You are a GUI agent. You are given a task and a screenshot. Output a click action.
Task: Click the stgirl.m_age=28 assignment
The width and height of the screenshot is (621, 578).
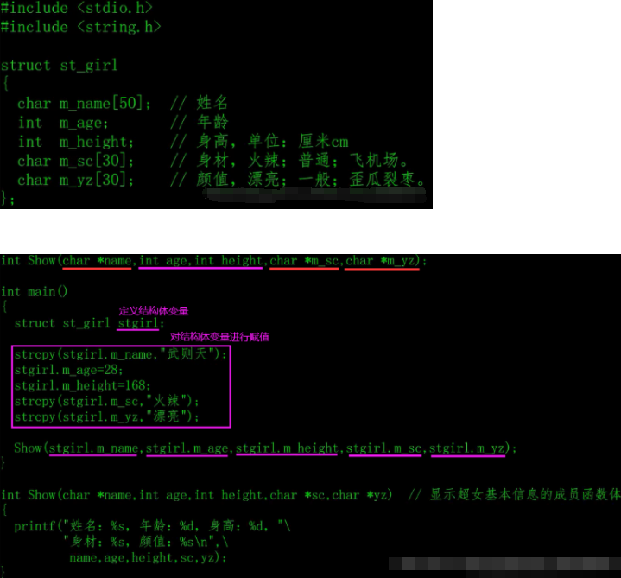[68, 370]
